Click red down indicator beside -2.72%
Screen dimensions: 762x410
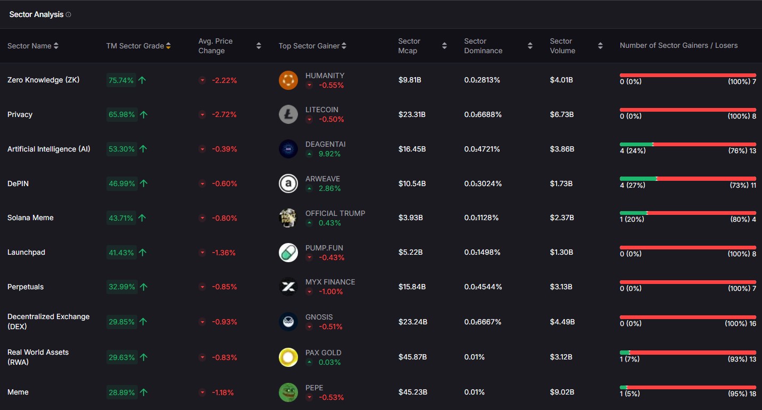click(202, 114)
